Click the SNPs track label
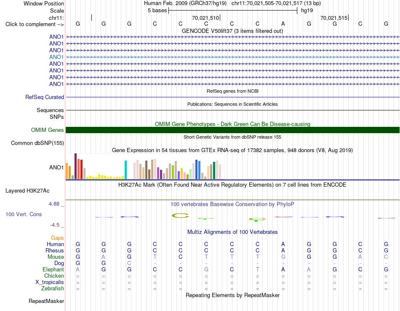This screenshot has width=400, height=311. pos(57,117)
